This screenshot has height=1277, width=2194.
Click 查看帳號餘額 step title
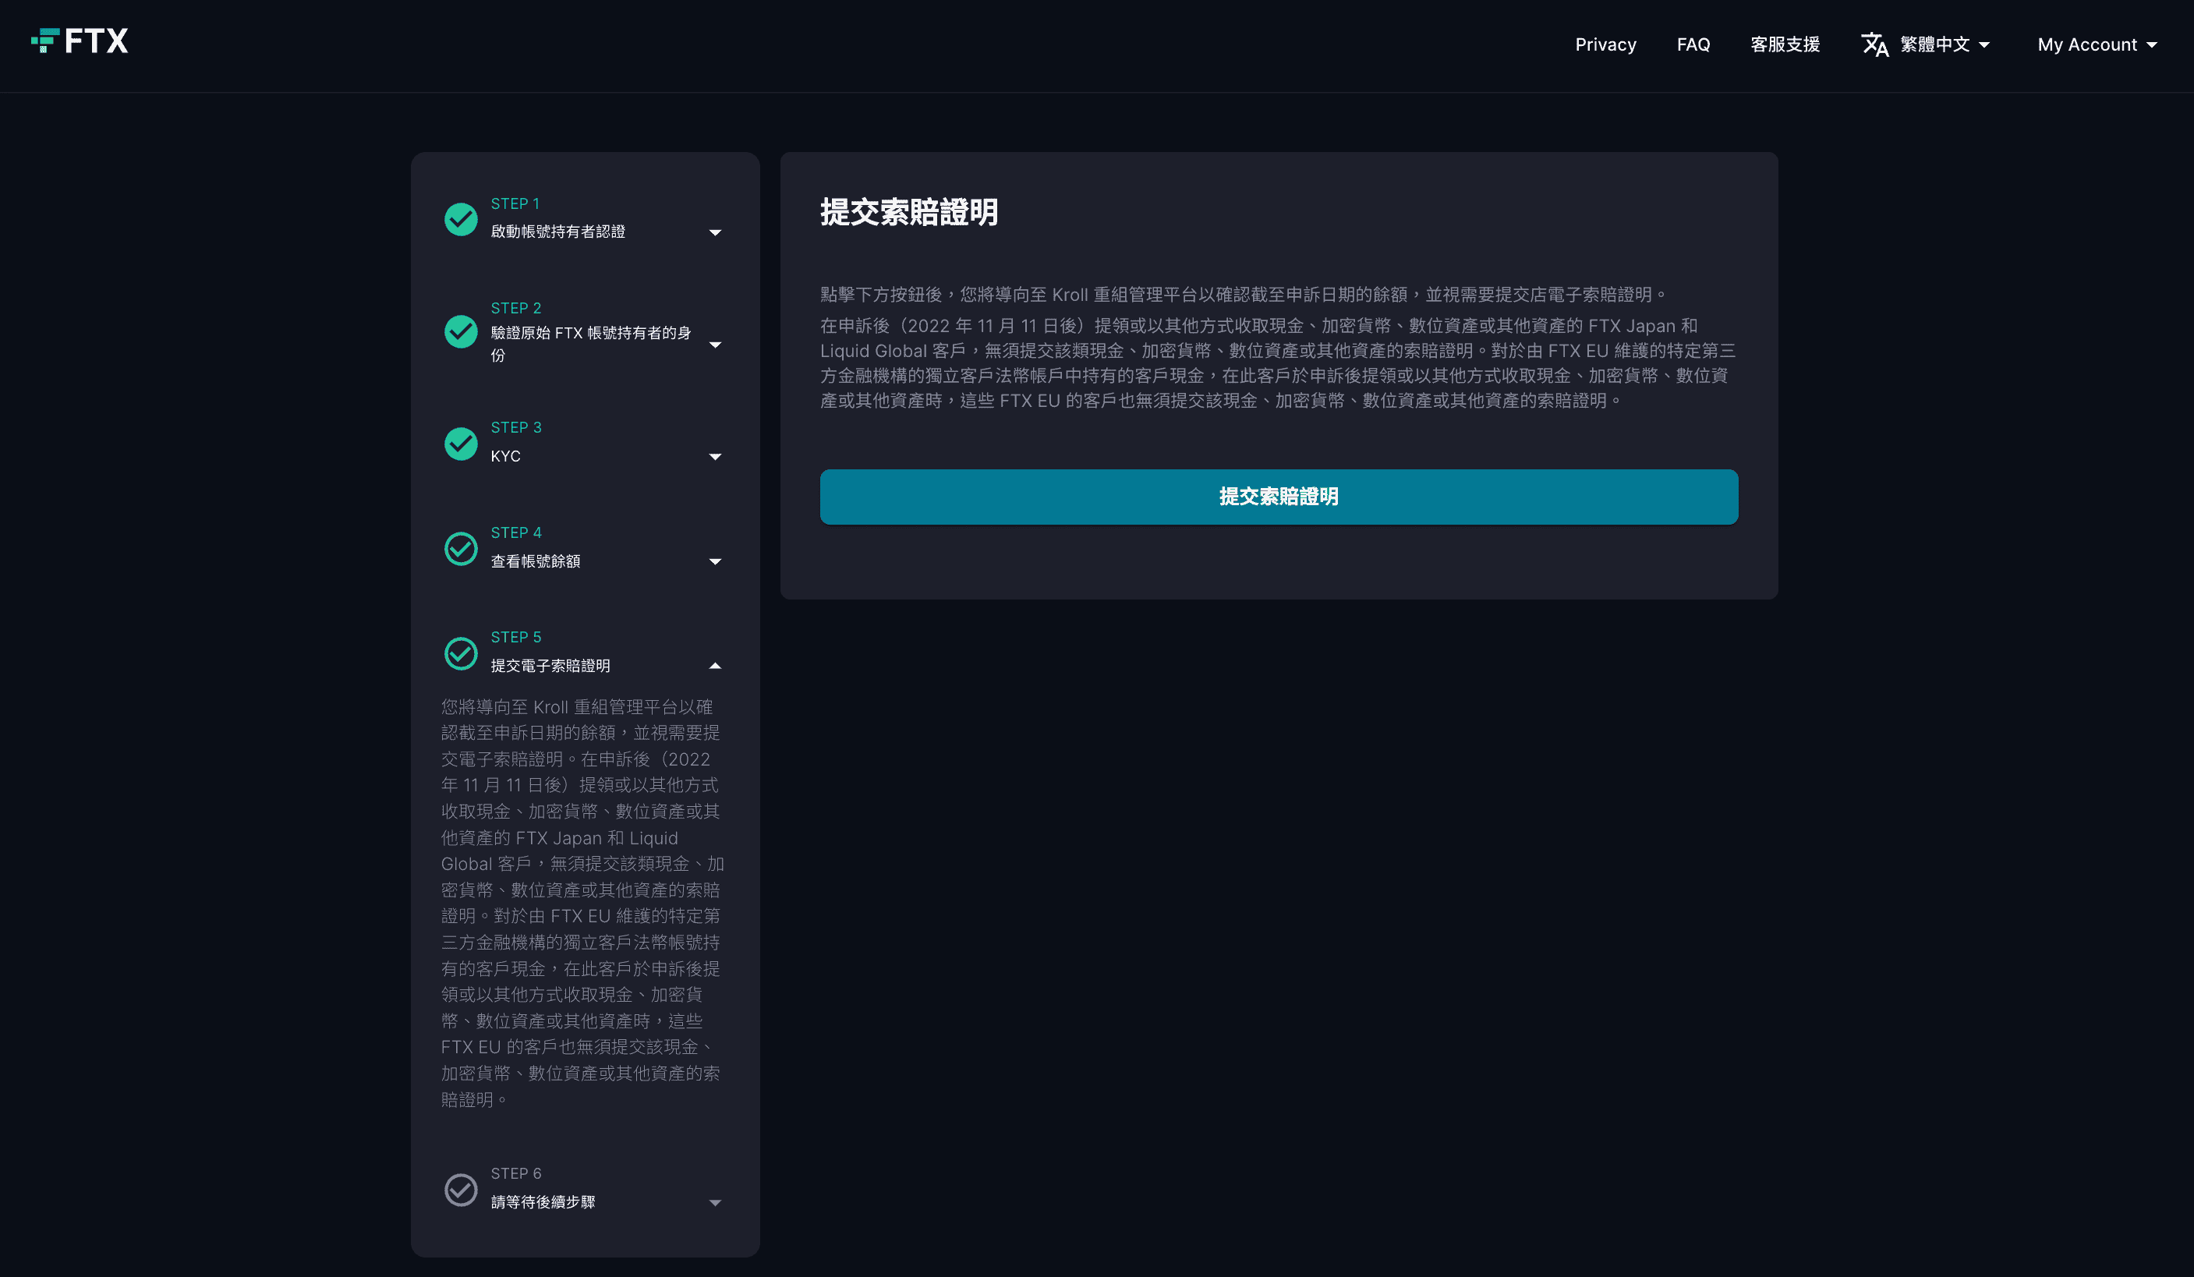pos(535,561)
